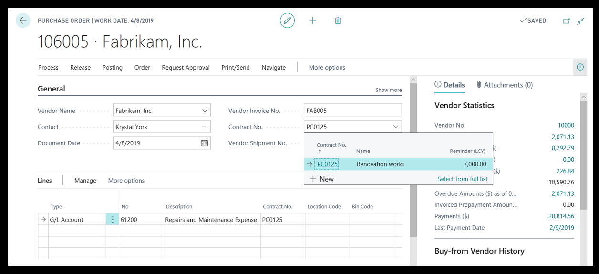
Task: Open the 8,292.79 statistics value
Action: coord(563,148)
